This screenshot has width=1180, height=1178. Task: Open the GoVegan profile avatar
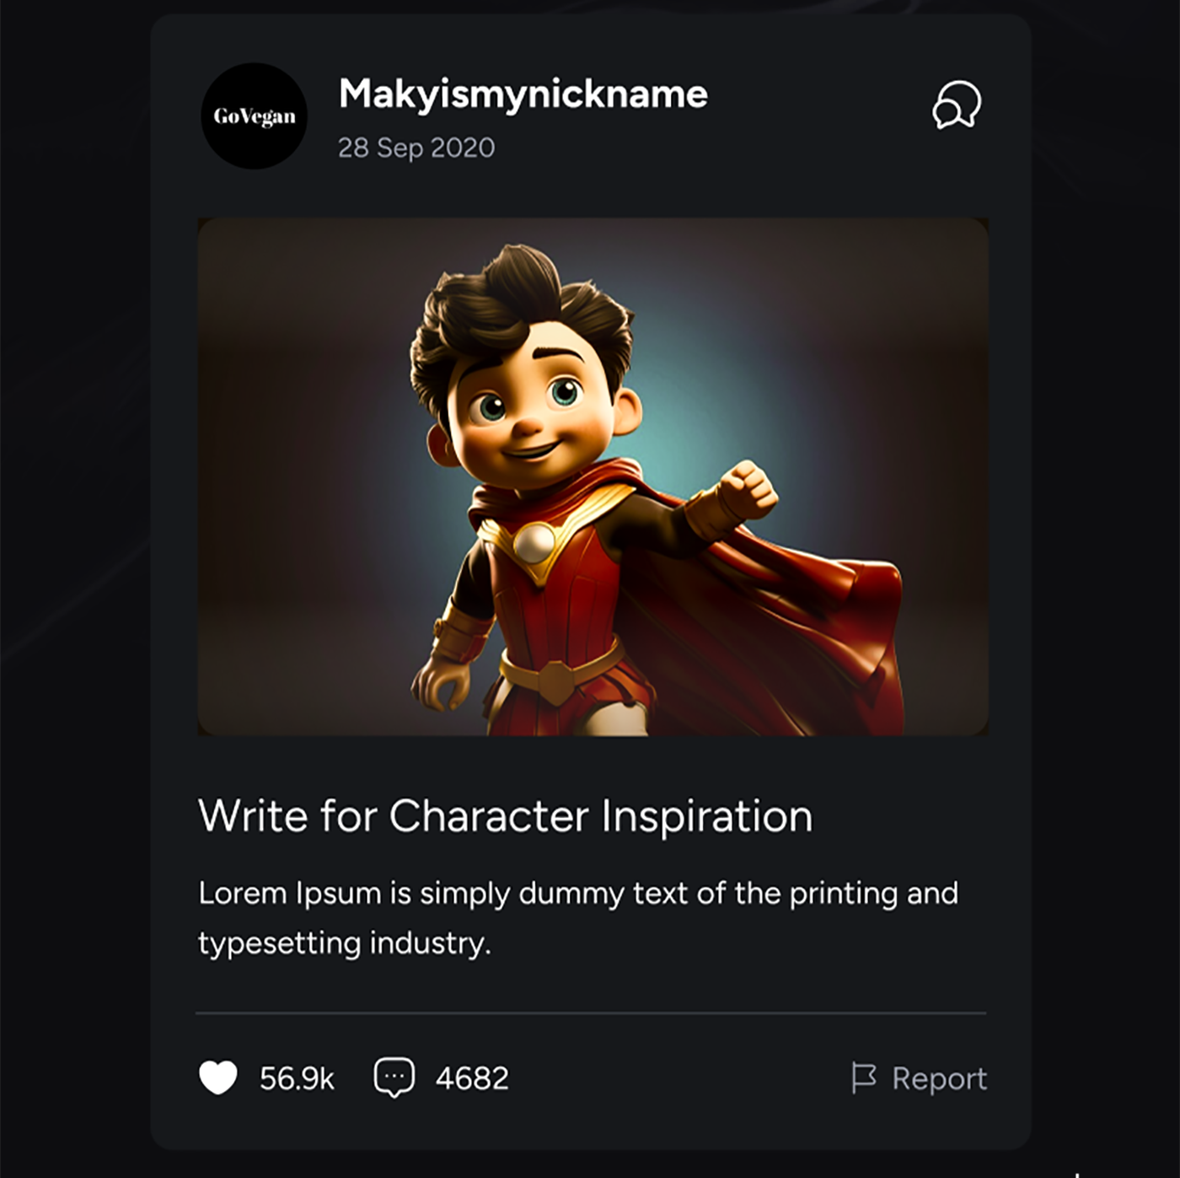point(255,116)
